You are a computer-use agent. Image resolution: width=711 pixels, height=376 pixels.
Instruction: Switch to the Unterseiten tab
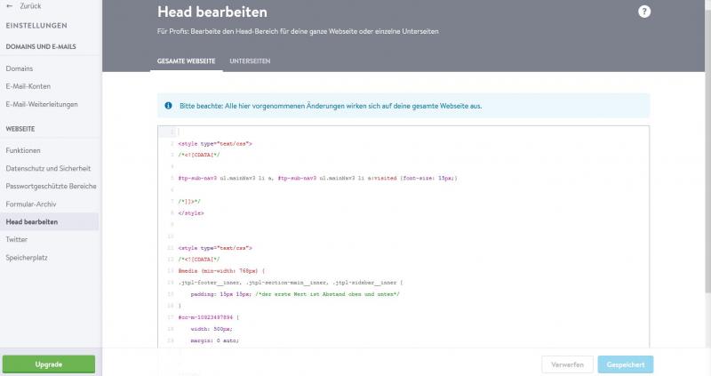click(250, 61)
